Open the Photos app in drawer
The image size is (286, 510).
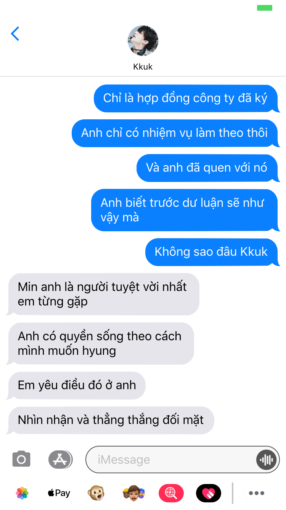tap(22, 493)
